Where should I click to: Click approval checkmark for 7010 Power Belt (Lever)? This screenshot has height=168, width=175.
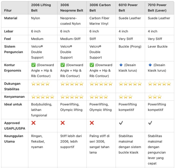(x=150, y=123)
